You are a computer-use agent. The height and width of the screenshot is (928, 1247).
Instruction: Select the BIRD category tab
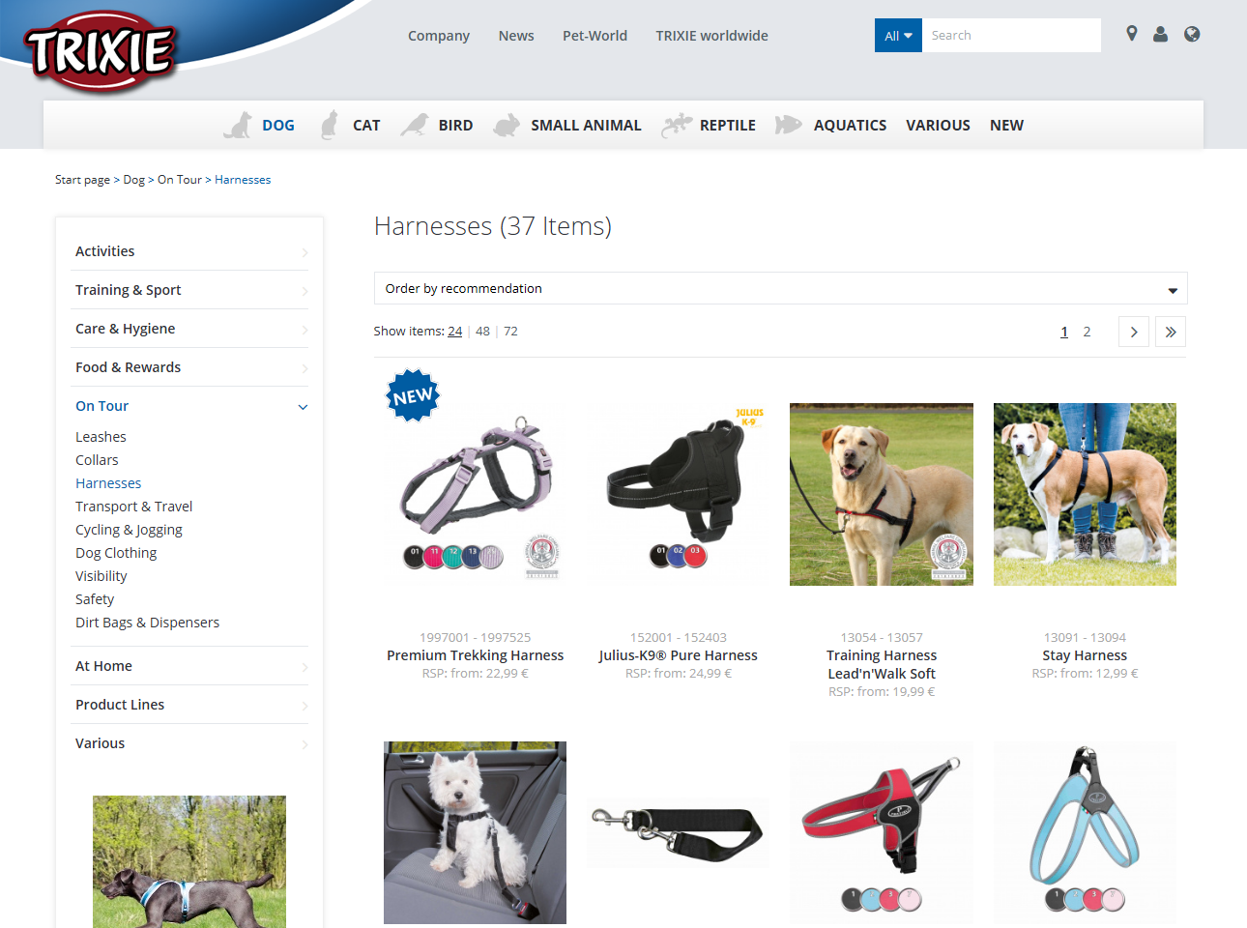click(455, 125)
